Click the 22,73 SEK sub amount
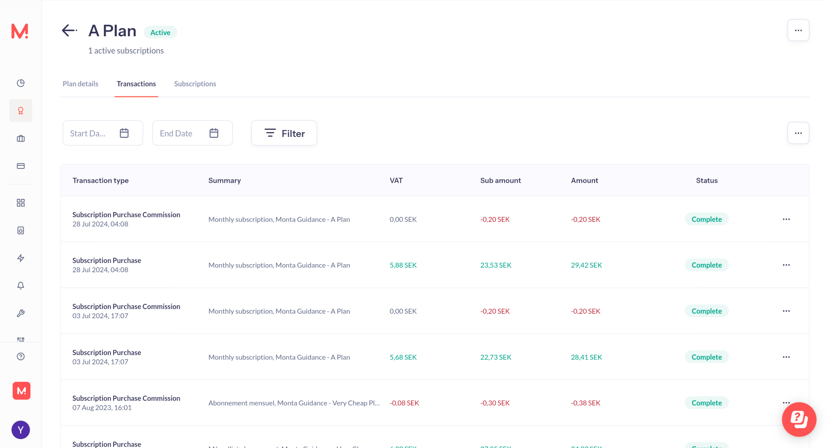Image resolution: width=828 pixels, height=448 pixels. [x=496, y=357]
